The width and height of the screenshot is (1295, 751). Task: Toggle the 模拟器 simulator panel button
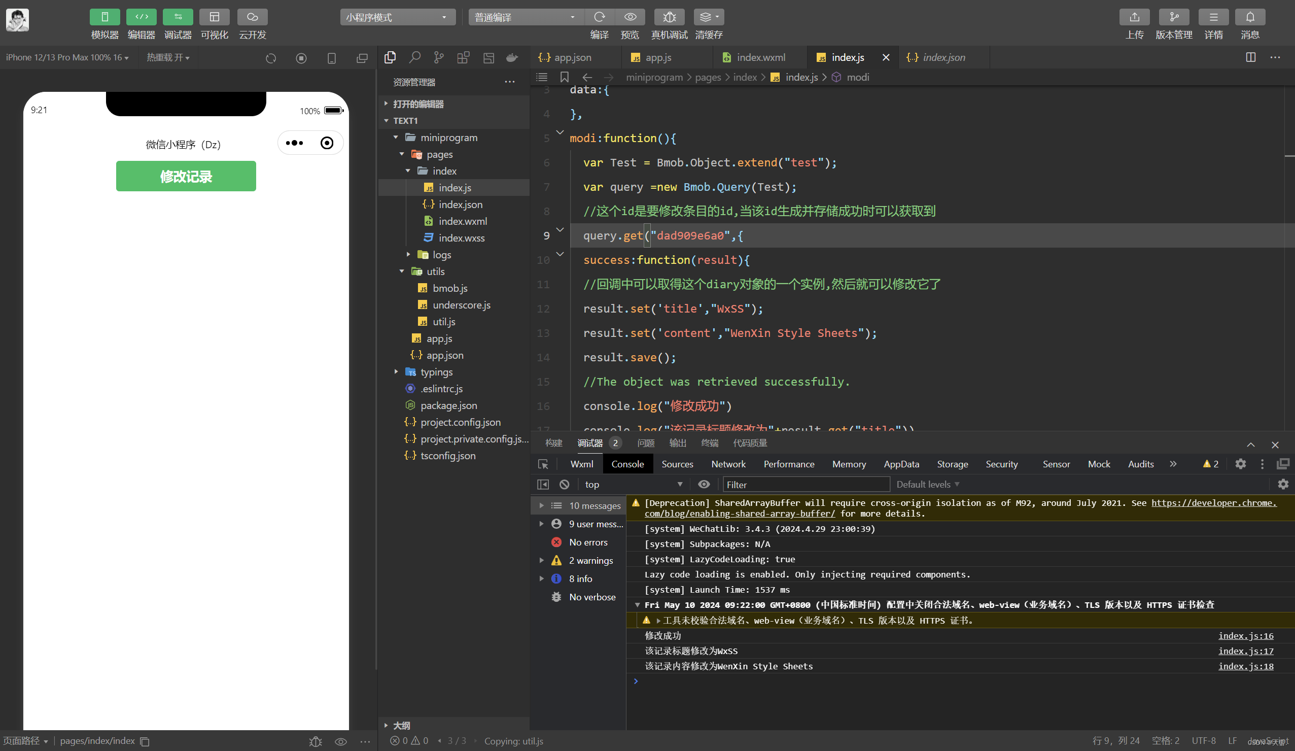[104, 17]
